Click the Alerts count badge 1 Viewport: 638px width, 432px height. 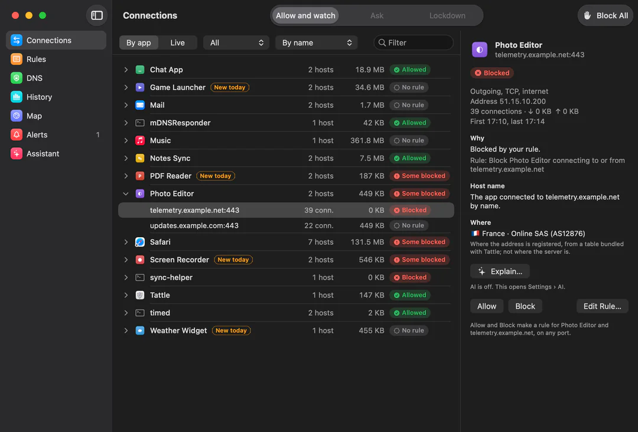[97, 135]
